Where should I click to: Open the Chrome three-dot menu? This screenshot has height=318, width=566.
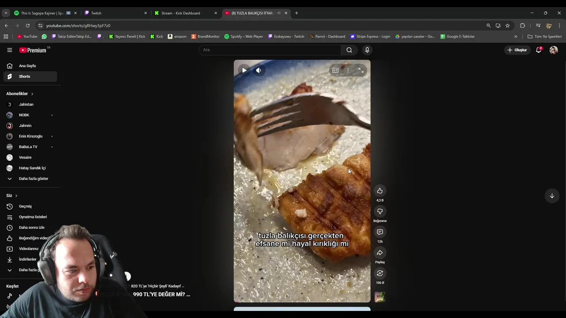[559, 26]
